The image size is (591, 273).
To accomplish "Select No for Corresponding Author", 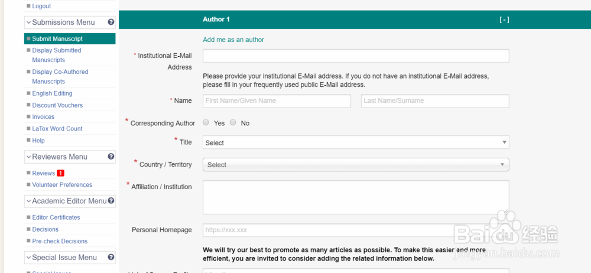I will click(x=233, y=122).
